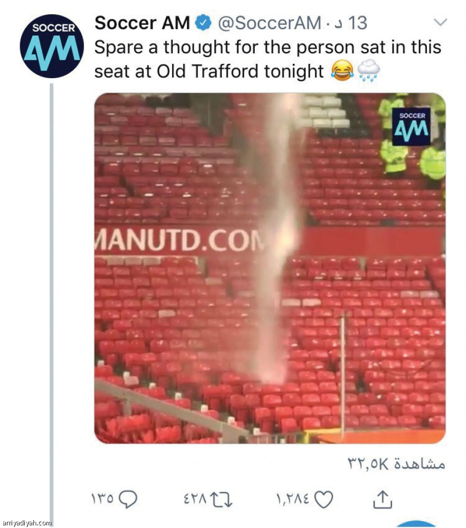Expand the tweet options chevron
Image resolution: width=466 pixels, height=528 pixels.
(440, 23)
